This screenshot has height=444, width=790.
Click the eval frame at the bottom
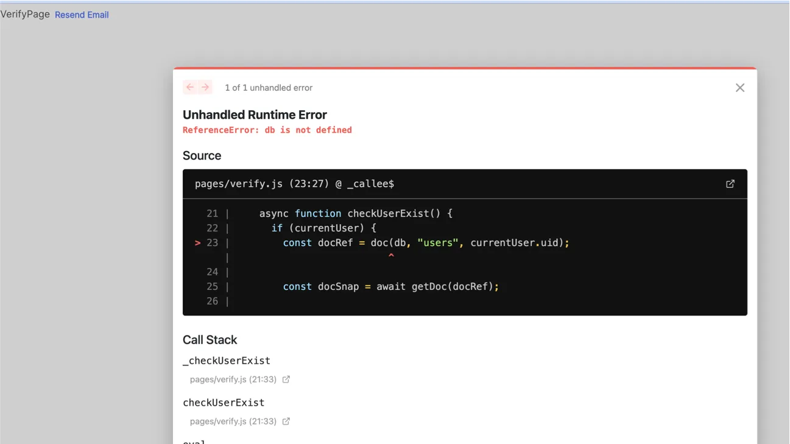[x=194, y=440]
